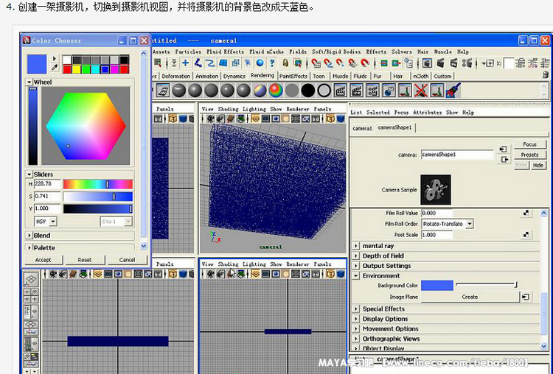Click the shelf trash can icon
Image resolution: width=553 pixels, height=374 pixels.
pyautogui.click(x=545, y=74)
